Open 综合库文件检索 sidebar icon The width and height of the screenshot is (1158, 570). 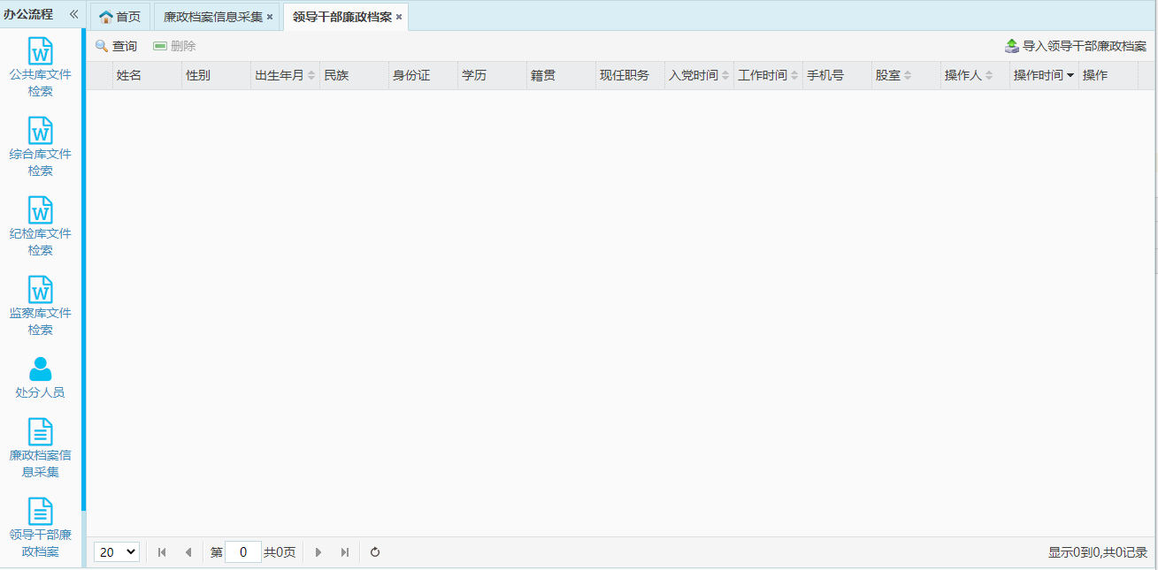(x=41, y=131)
